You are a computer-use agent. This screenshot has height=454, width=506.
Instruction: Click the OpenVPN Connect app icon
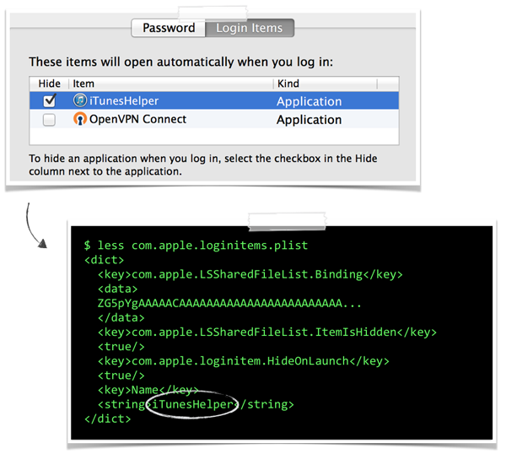point(80,119)
